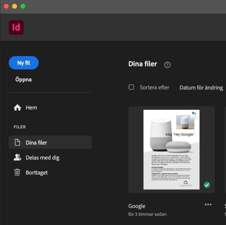The width and height of the screenshot is (226, 225).
Task: Click the FILER section header
Action: [20, 127]
